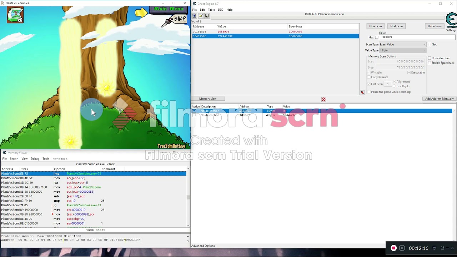Click the Undo Scan button

pos(435,26)
